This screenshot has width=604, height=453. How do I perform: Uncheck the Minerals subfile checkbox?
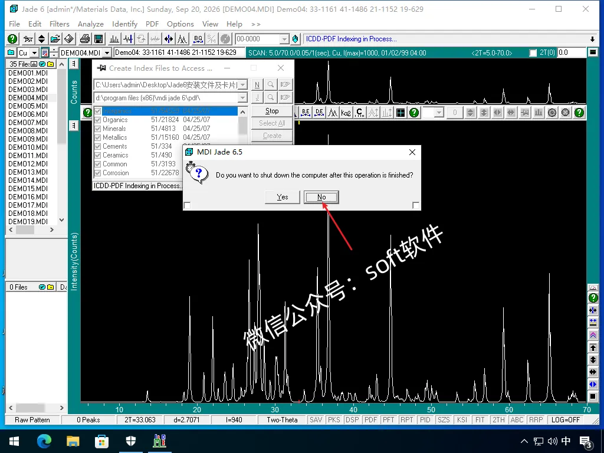point(98,129)
